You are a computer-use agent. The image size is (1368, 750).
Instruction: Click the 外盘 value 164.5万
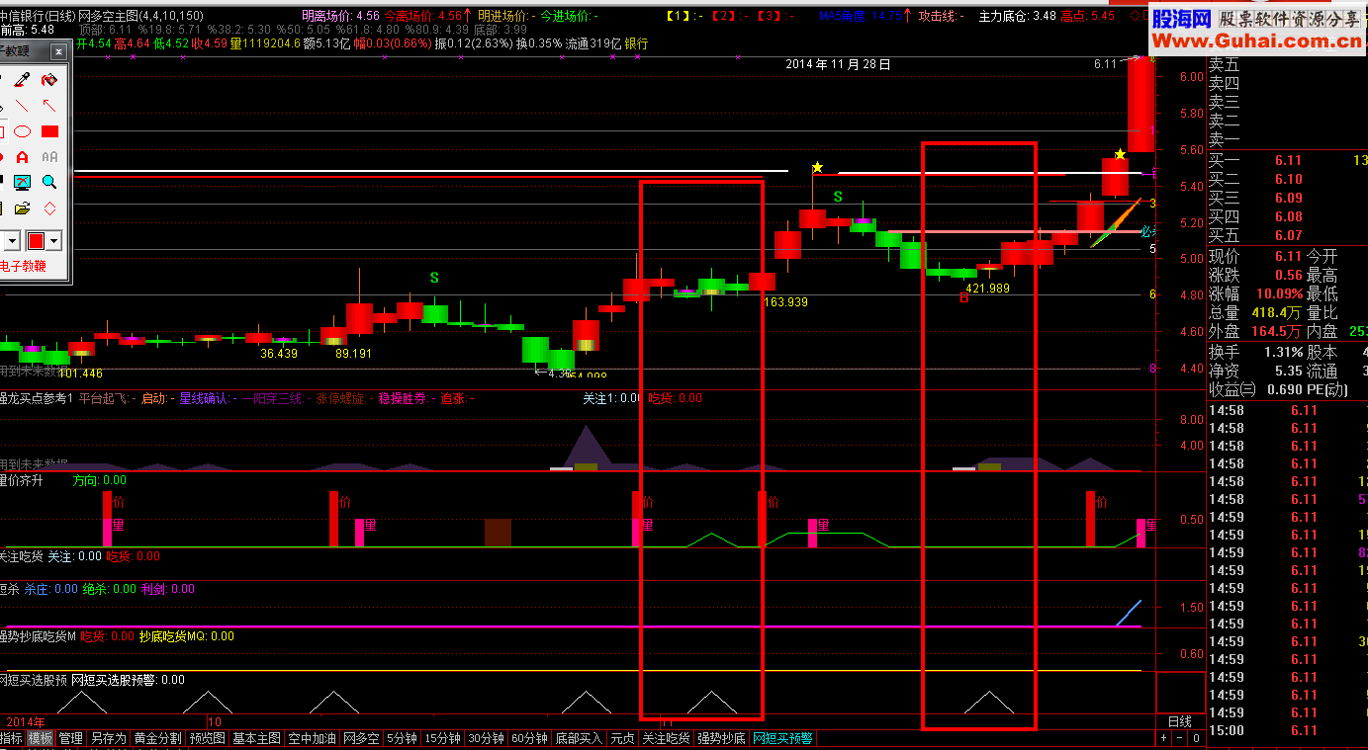click(1277, 331)
